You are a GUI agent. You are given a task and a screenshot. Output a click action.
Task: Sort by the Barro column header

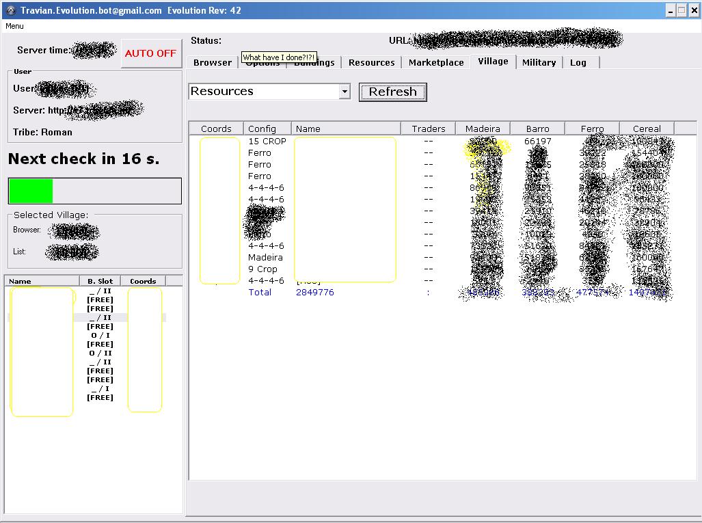point(537,129)
